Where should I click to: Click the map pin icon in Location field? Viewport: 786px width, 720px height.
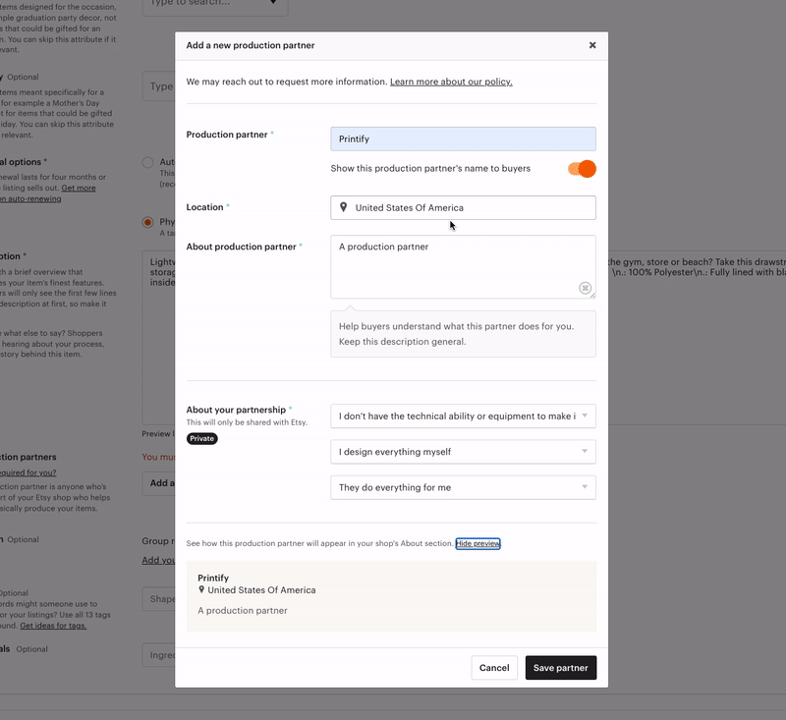(343, 207)
